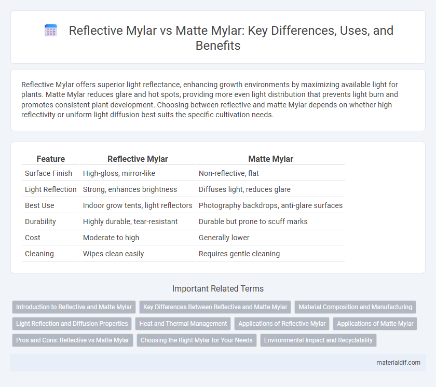Image resolution: width=436 pixels, height=387 pixels.
Task: Click the 'Heat and Thermal Management' tag
Action: pyautogui.click(x=183, y=324)
